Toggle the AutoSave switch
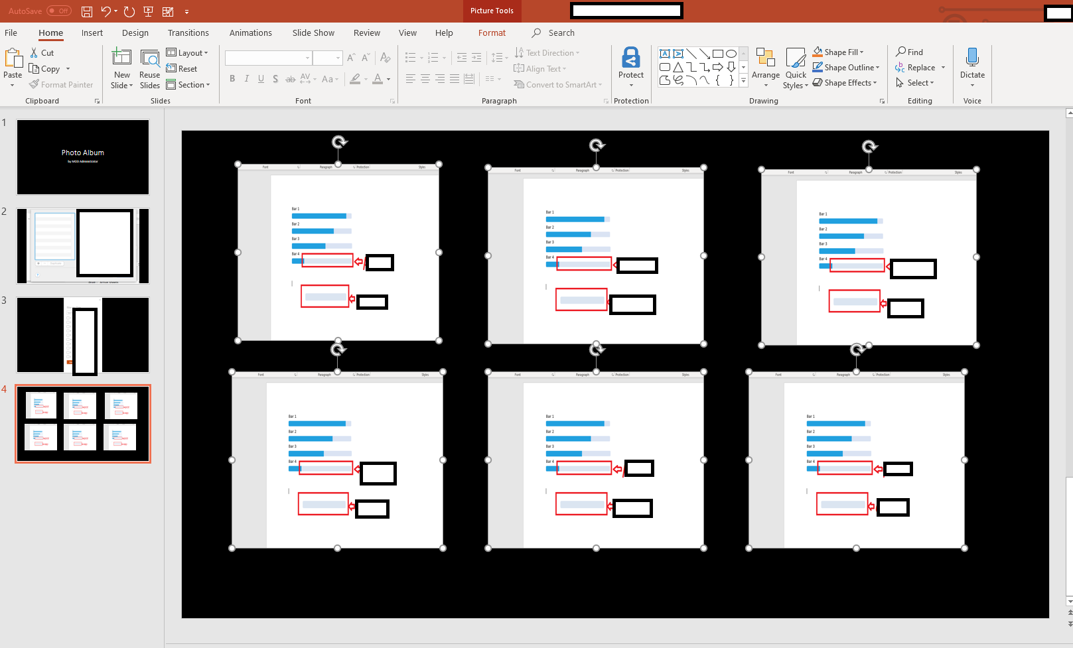The image size is (1073, 648). click(x=58, y=11)
